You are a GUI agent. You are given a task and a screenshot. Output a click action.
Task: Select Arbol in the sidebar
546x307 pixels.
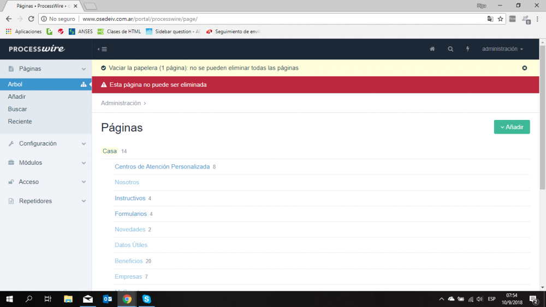click(46, 84)
